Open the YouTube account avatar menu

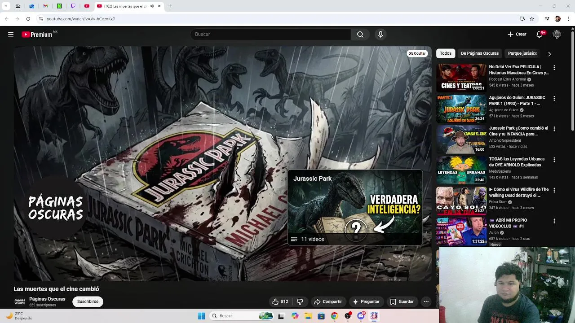click(557, 35)
